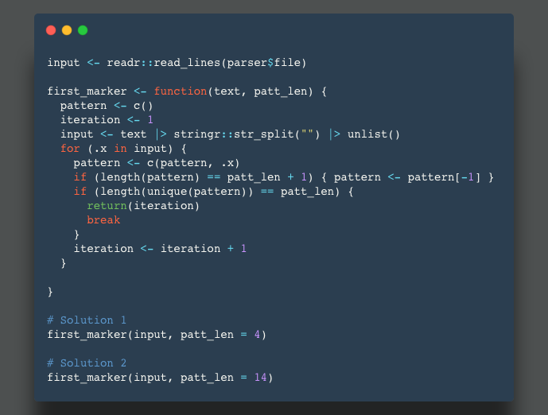Click the red close window dot
Image resolution: width=548 pixels, height=415 pixels.
[51, 30]
